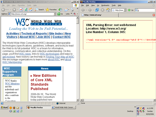Click the IE vertical scrollbar down arrow
The image size is (156, 117).
click(x=77, y=100)
